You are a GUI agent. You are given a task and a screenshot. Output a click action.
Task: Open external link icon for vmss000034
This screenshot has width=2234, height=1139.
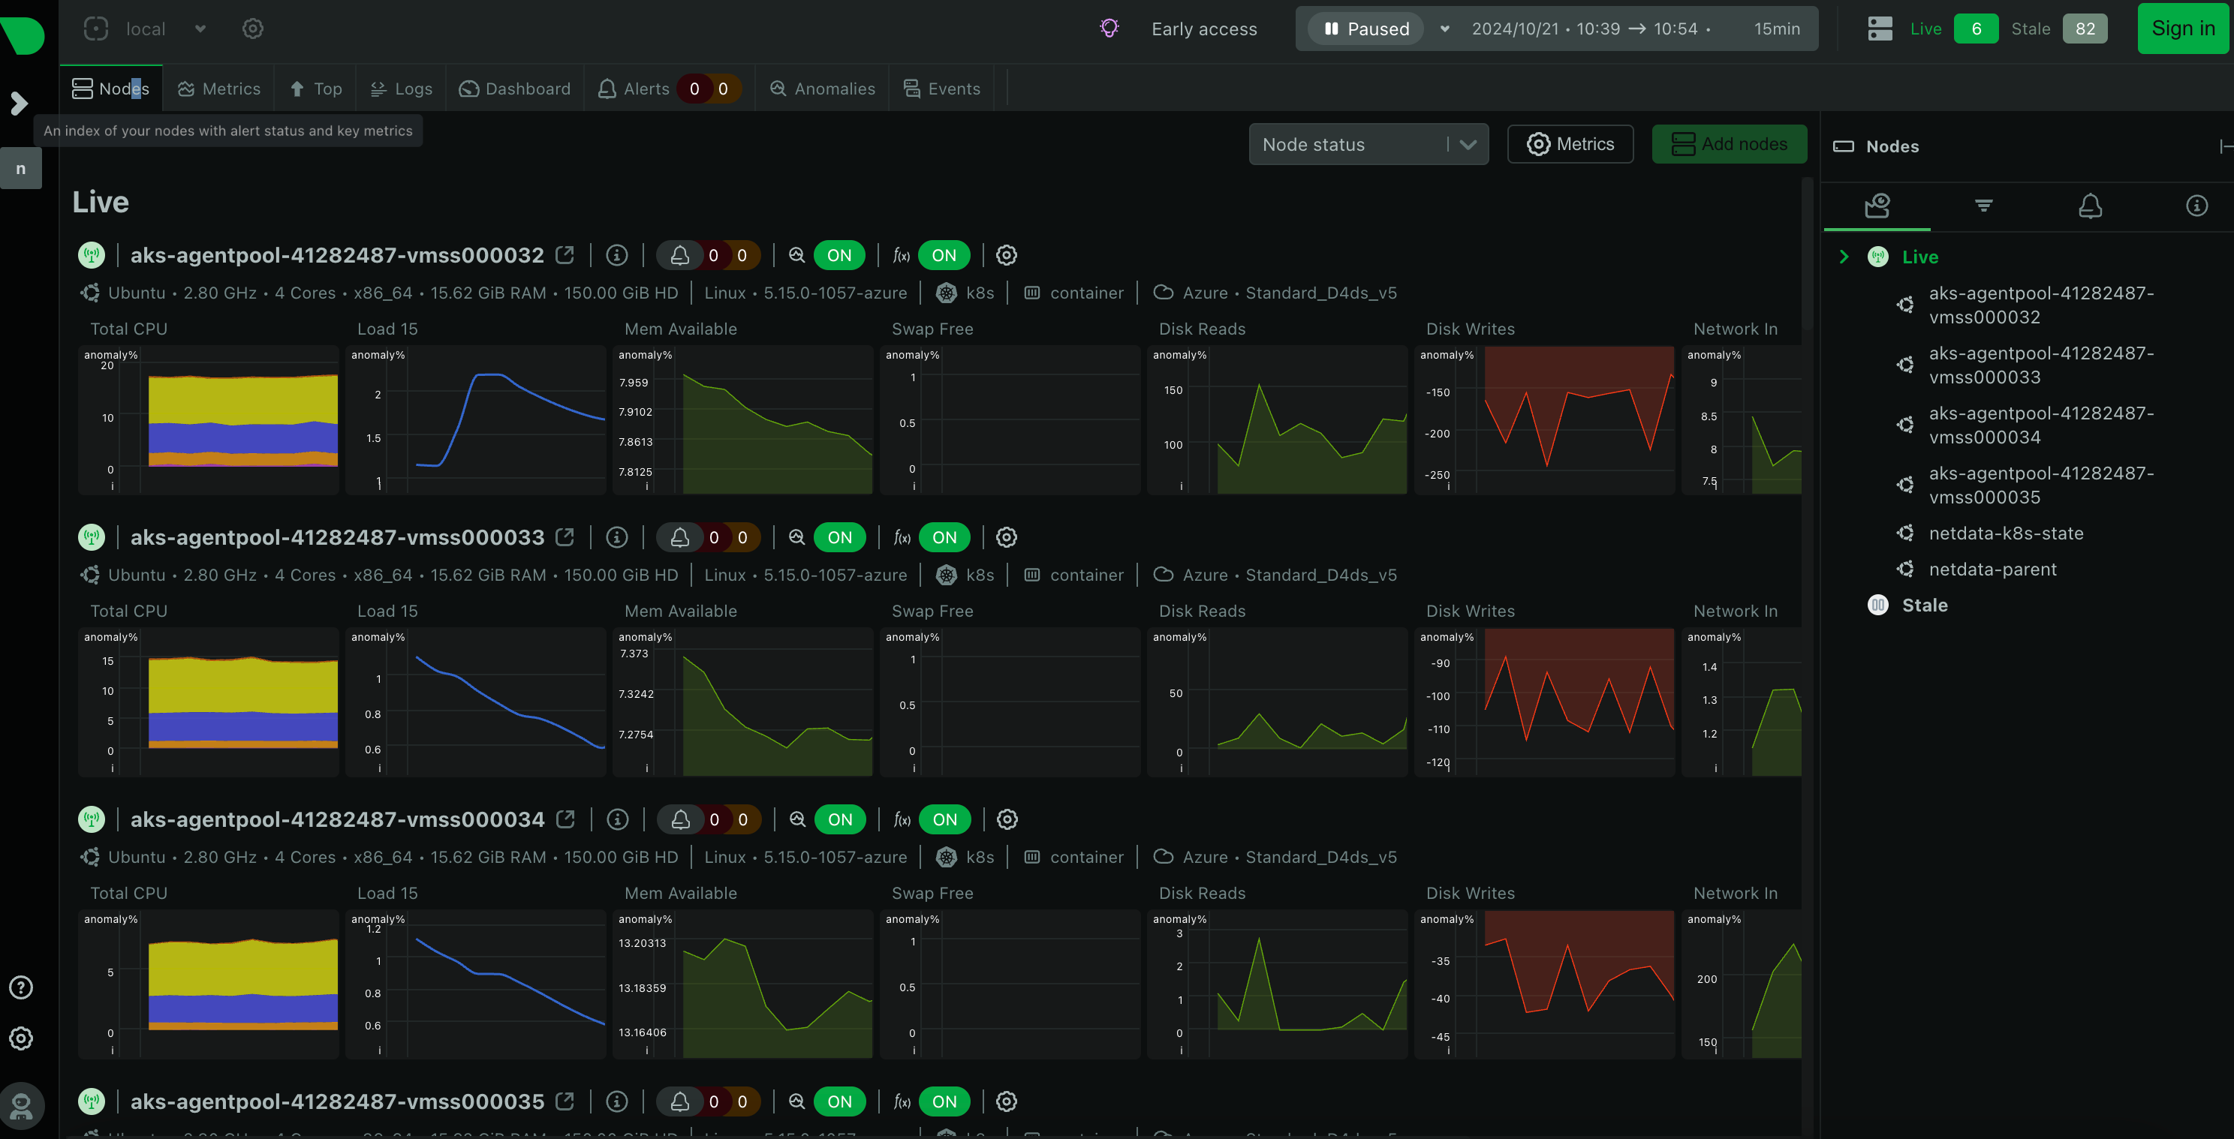(565, 819)
